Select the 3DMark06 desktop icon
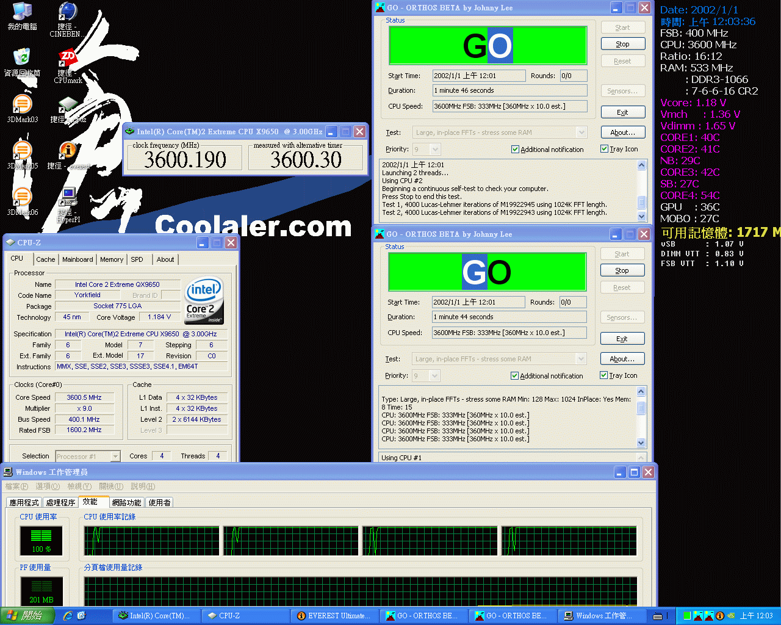781x625 pixels. click(x=22, y=201)
